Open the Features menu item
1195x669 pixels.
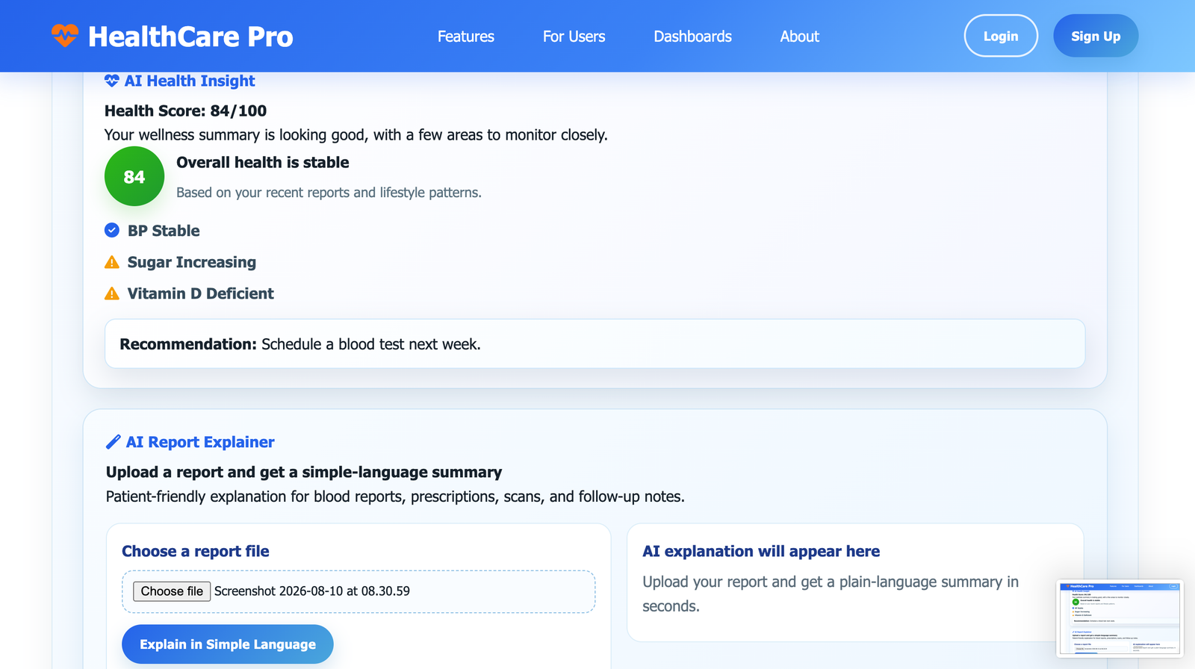coord(466,37)
